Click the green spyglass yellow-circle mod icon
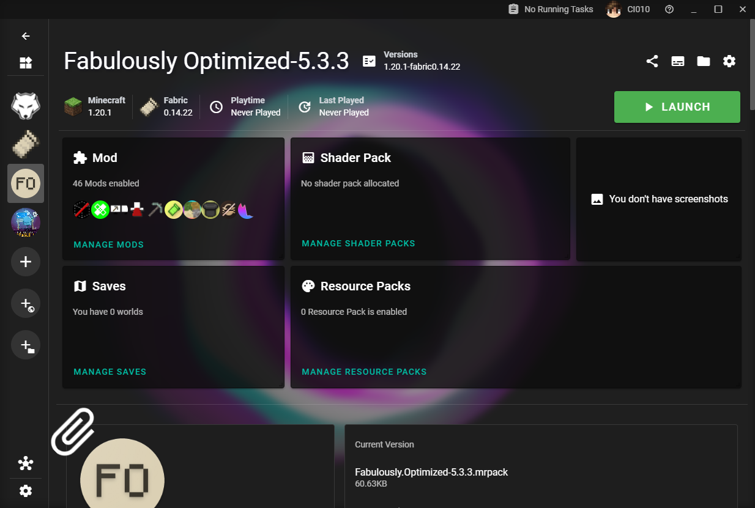This screenshot has height=508, width=755. coord(174,210)
